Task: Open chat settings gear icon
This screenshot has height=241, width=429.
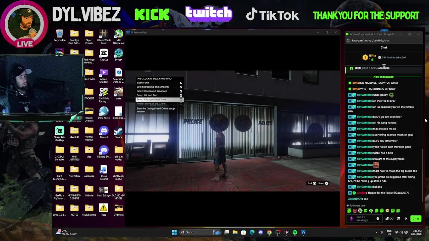Action: [406, 219]
